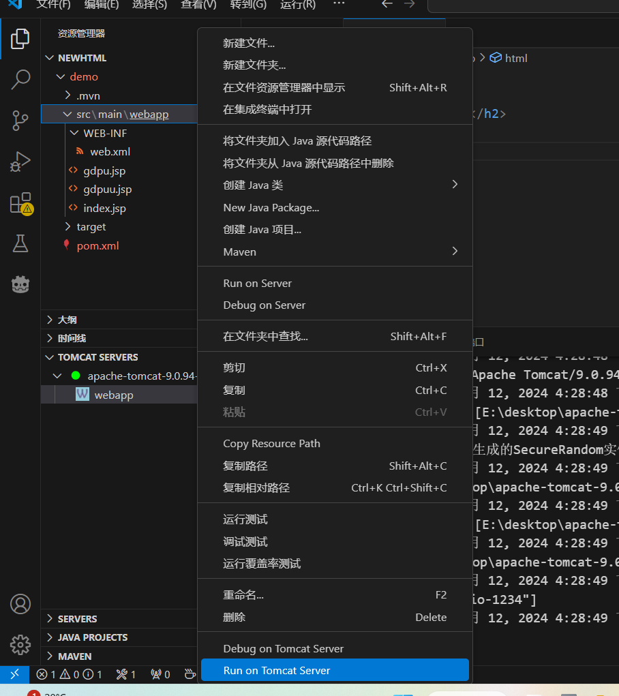Expand the JAVA PROJECTS section
The image size is (619, 696).
50,637
